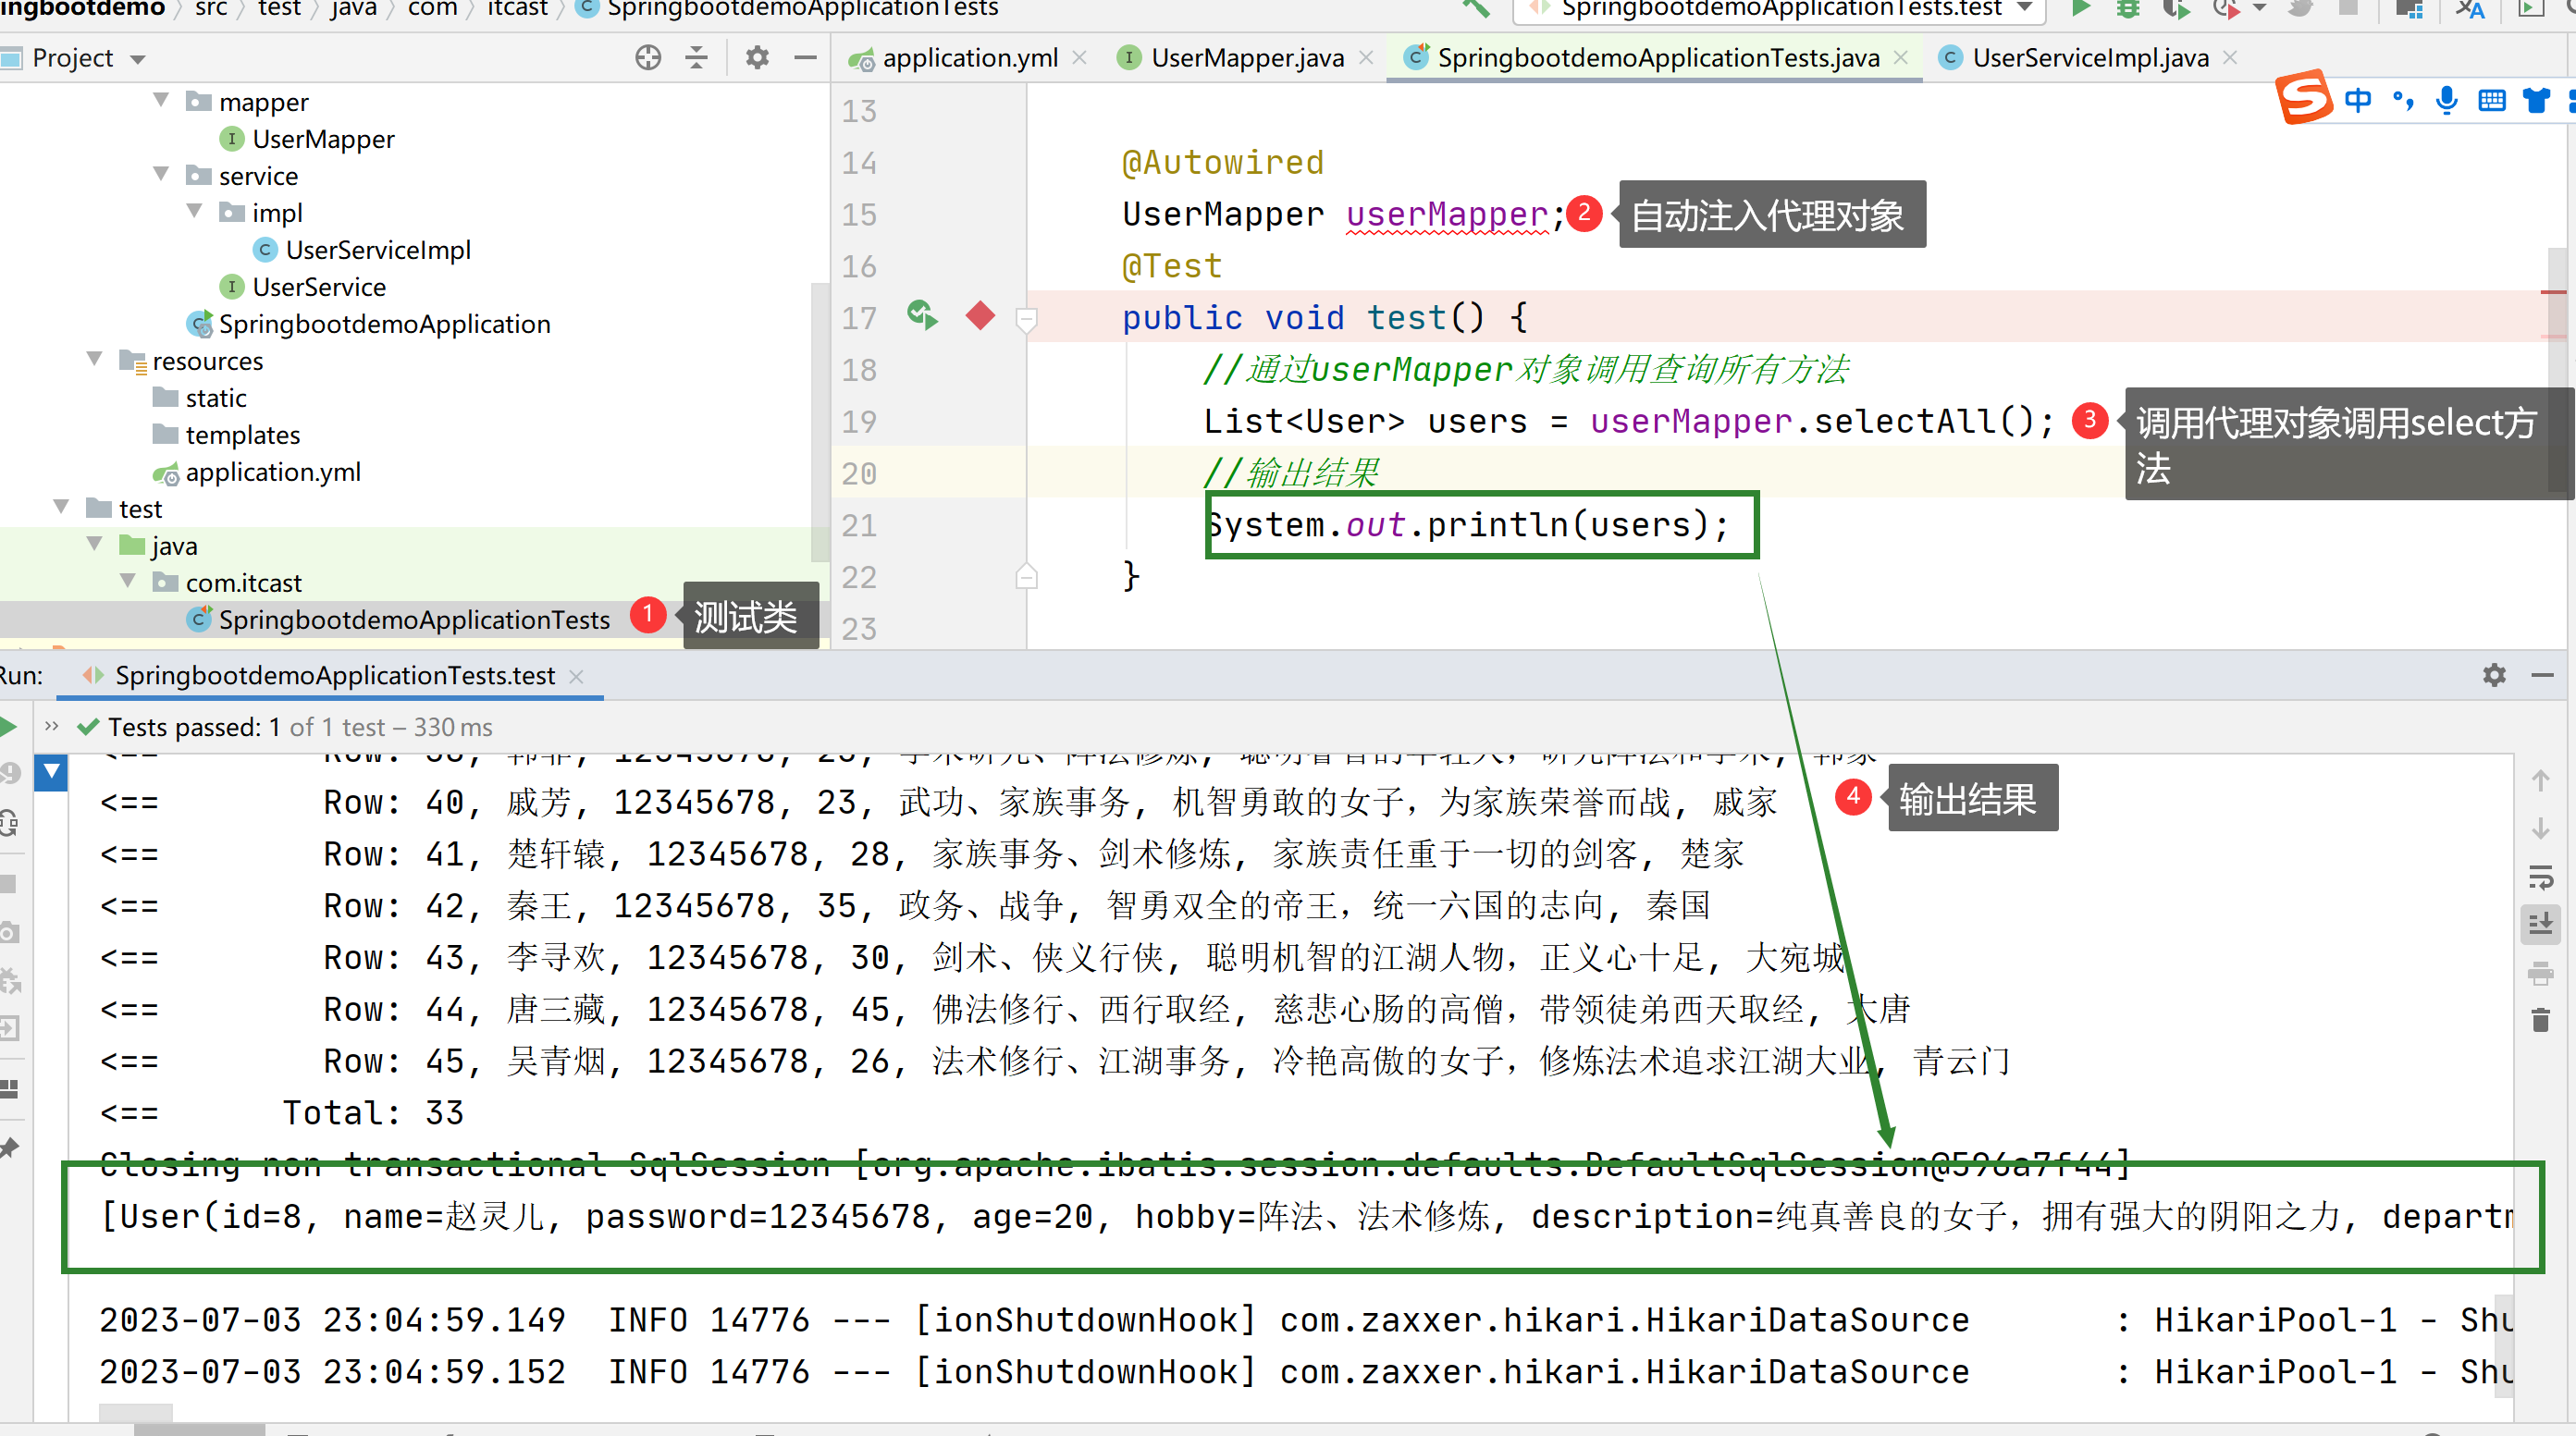Collapse the mapper folder in the project tree
The image size is (2576, 1436).
[x=161, y=101]
